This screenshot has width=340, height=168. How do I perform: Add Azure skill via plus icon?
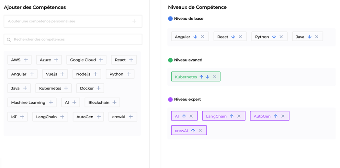pyautogui.click(x=56, y=60)
